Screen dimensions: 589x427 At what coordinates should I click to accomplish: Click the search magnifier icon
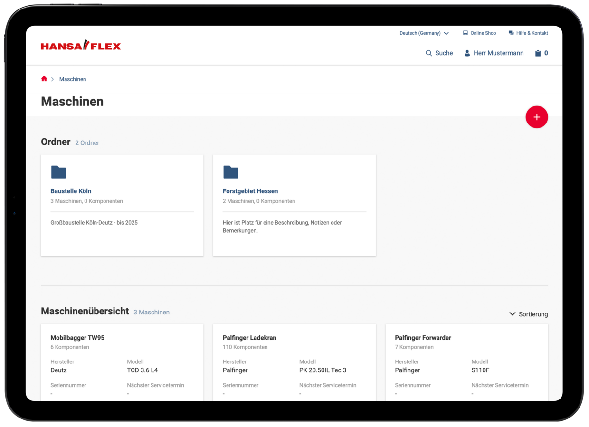[x=429, y=53]
